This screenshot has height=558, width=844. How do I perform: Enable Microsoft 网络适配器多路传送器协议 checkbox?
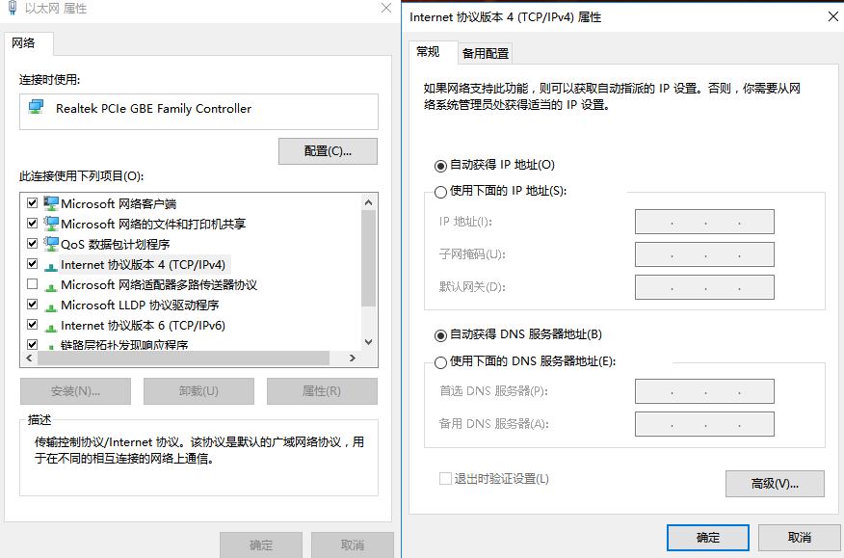tap(33, 285)
